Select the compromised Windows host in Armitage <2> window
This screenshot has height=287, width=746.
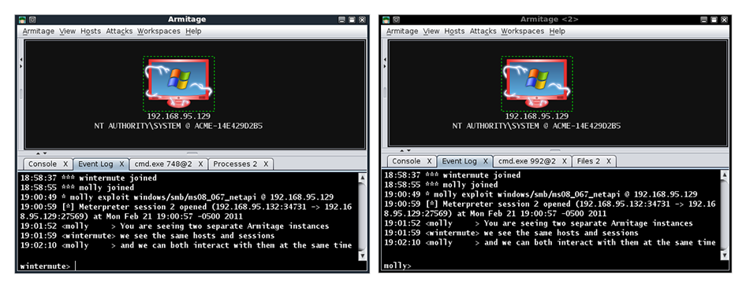537,83
